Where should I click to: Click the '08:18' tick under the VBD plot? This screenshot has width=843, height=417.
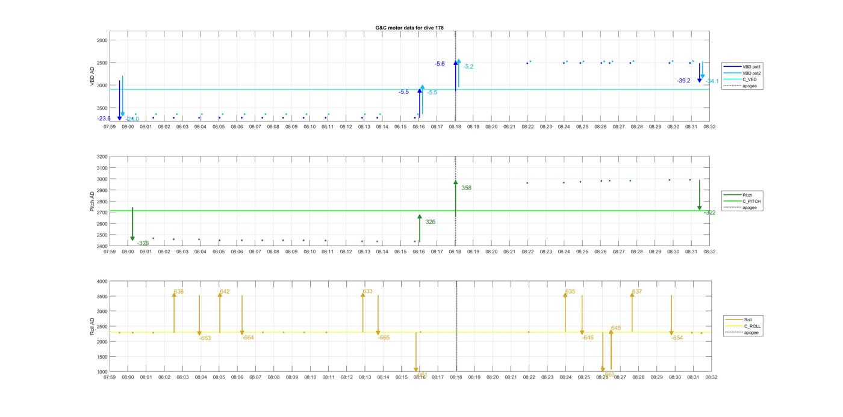[x=455, y=127]
